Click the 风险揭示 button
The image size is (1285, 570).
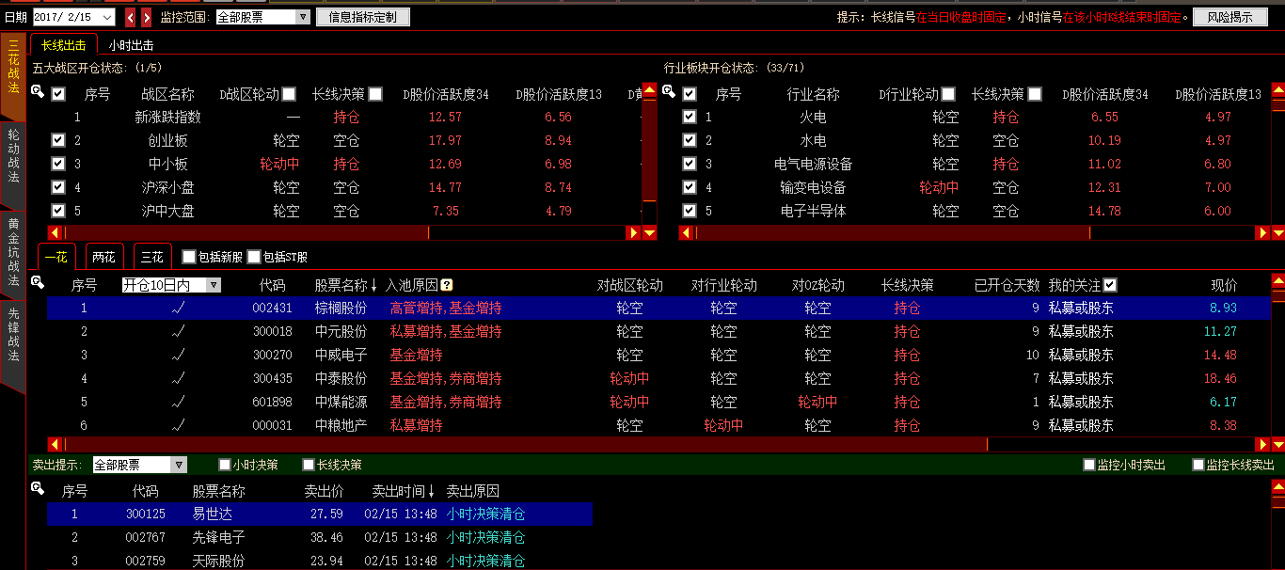click(x=1229, y=17)
